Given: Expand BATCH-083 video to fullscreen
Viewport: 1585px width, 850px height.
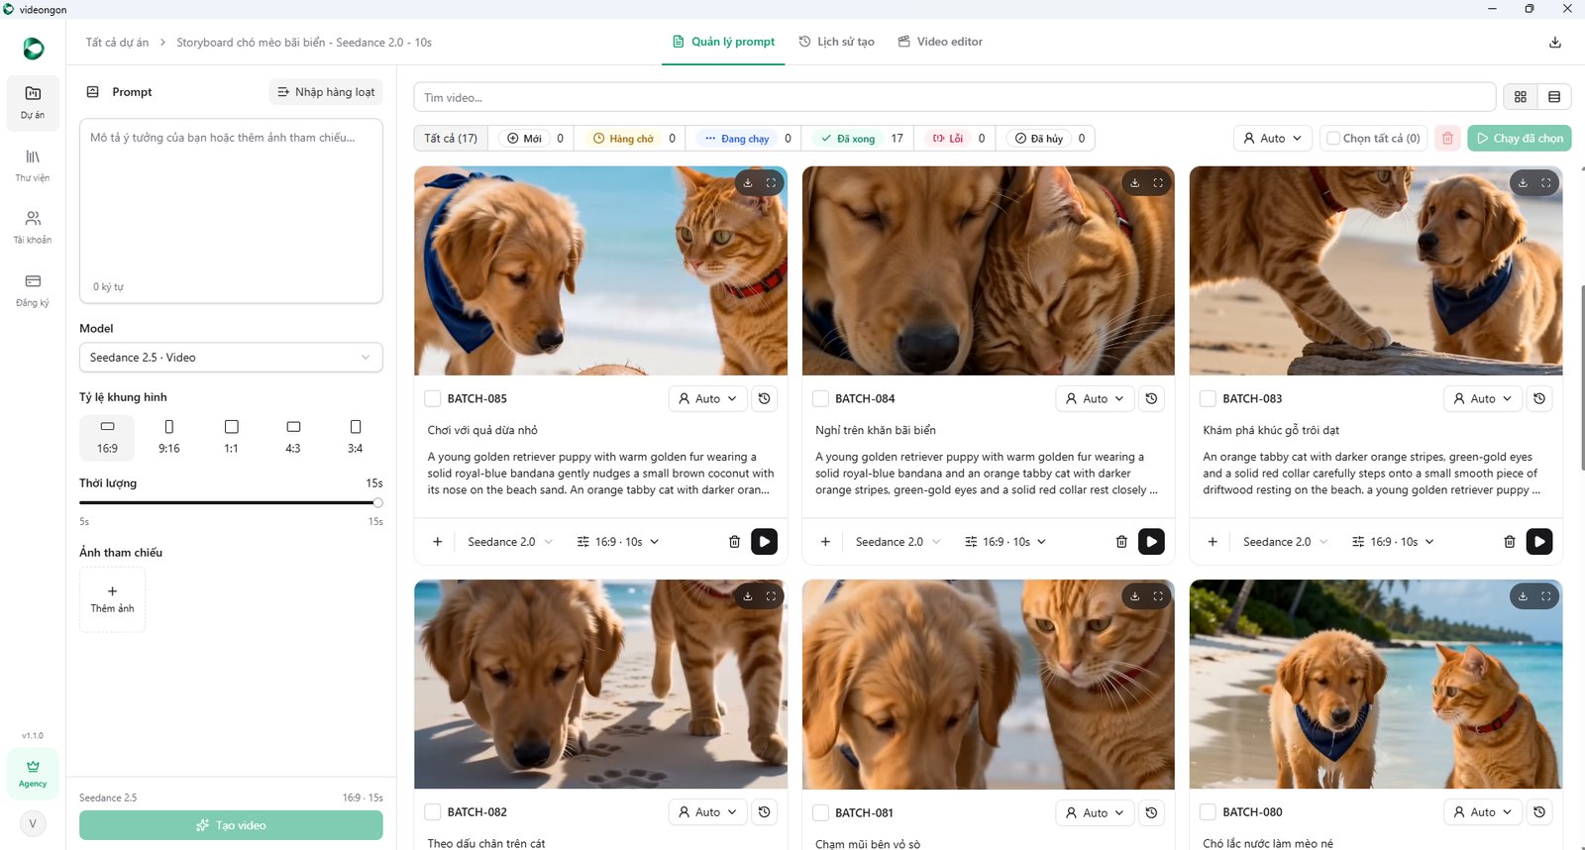Looking at the screenshot, I should click(x=1546, y=183).
